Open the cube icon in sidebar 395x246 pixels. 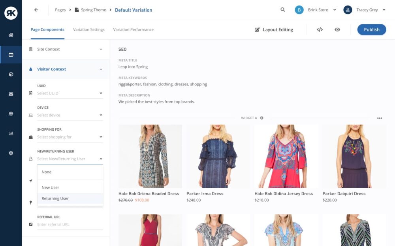click(x=11, y=74)
